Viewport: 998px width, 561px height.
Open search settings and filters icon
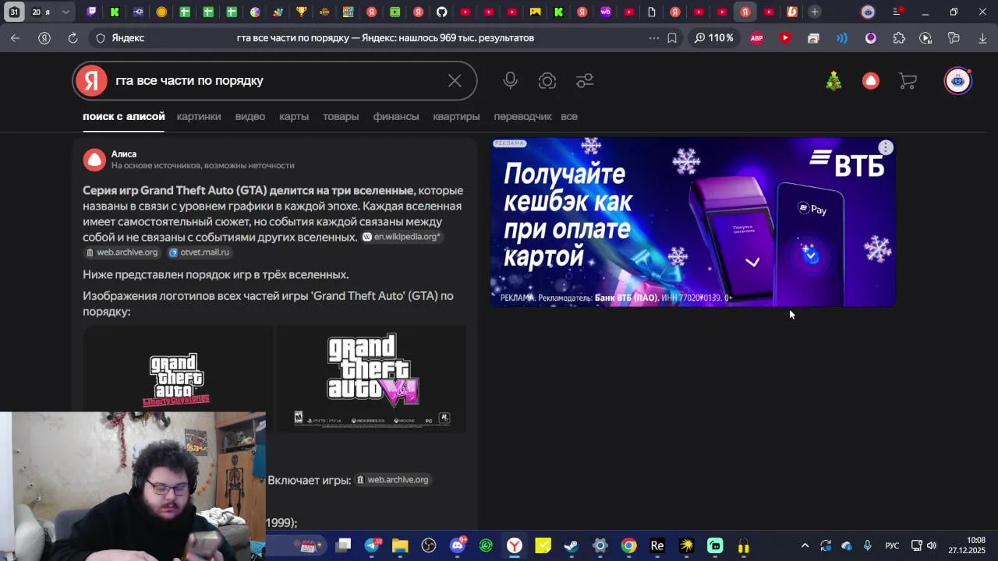tap(585, 81)
